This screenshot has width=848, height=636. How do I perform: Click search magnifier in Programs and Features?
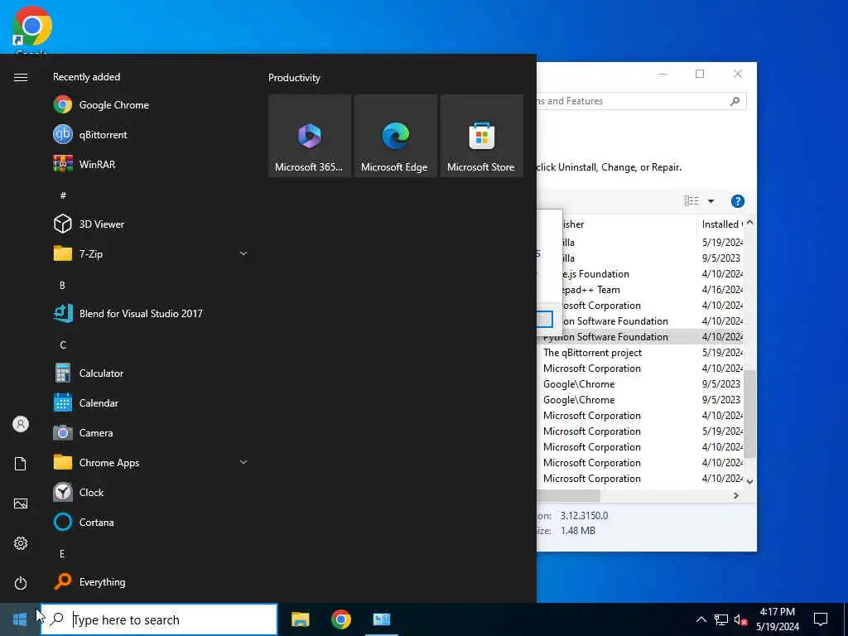pyautogui.click(x=735, y=101)
